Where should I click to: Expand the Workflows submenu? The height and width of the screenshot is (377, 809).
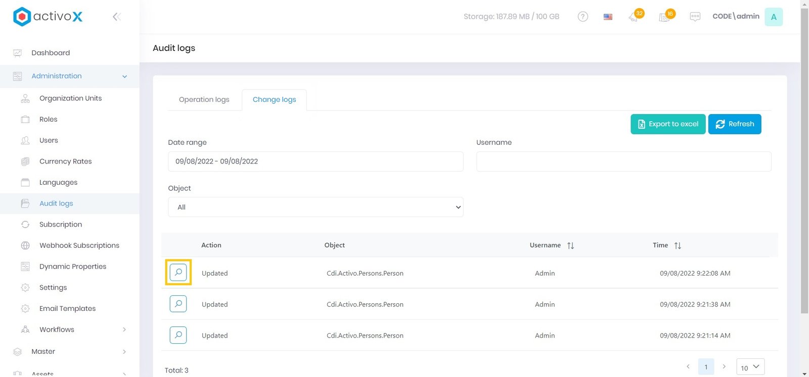point(124,330)
